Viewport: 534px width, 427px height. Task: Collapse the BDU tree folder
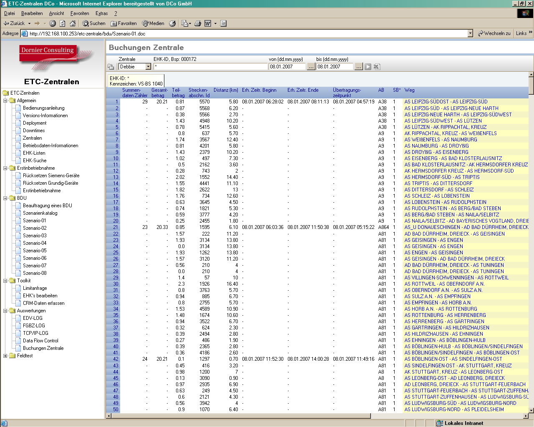(5, 198)
